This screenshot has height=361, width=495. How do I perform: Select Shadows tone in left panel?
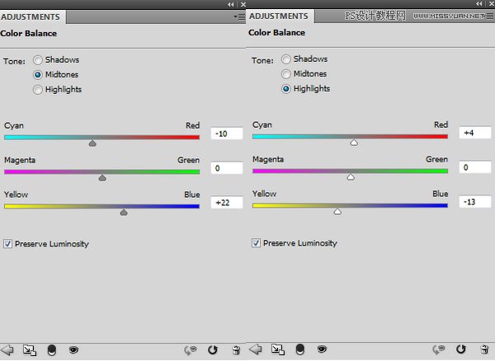[x=38, y=60]
